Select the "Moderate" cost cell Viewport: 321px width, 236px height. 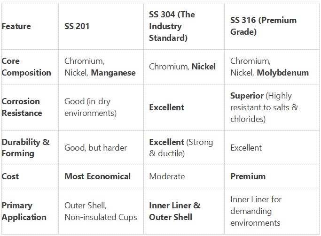click(167, 176)
